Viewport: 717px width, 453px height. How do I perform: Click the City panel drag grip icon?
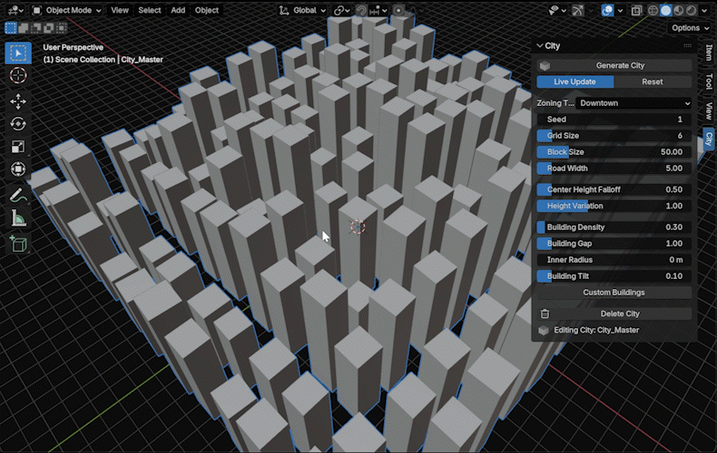[x=687, y=45]
